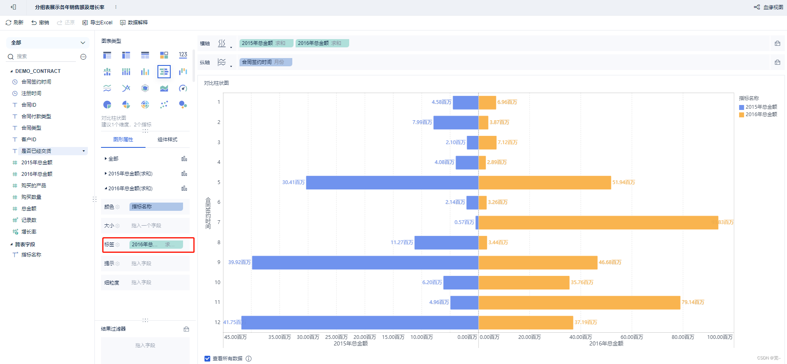This screenshot has height=364, width=787.
Task: Choose the 123 KPI number card type
Action: (183, 55)
